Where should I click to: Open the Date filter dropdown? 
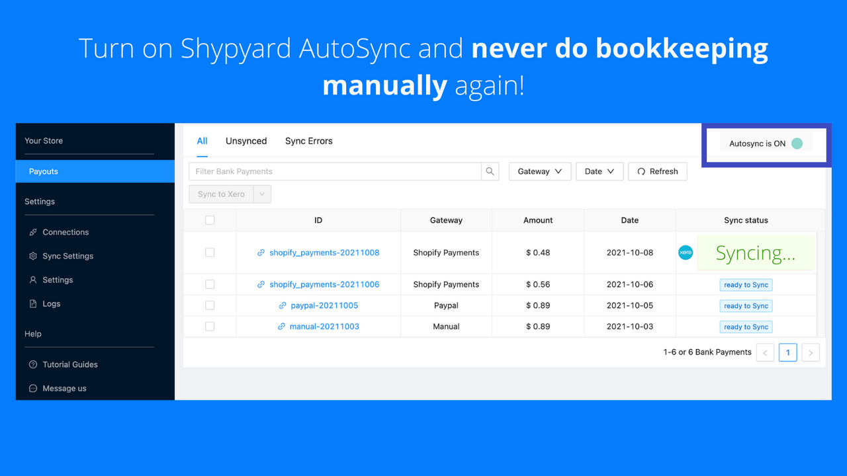coord(600,171)
